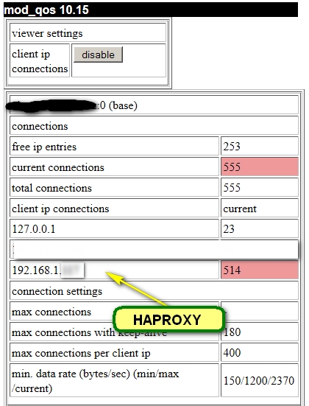309x406 pixels.
Task: Click the red current connections value 555
Action: click(x=260, y=167)
